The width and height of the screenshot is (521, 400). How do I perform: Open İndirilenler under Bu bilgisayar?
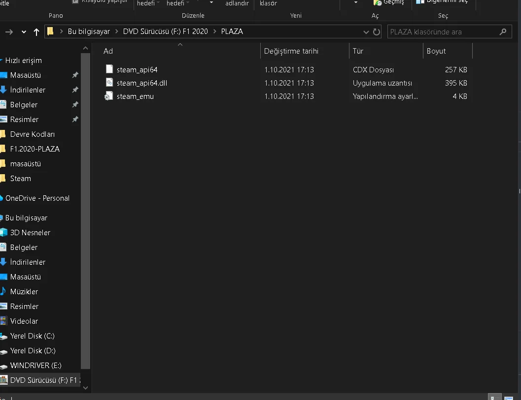(28, 262)
